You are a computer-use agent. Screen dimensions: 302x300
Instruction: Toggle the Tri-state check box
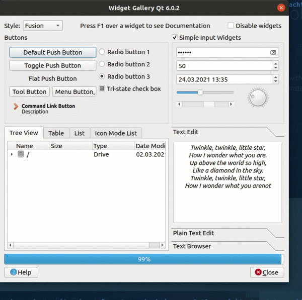(102, 89)
